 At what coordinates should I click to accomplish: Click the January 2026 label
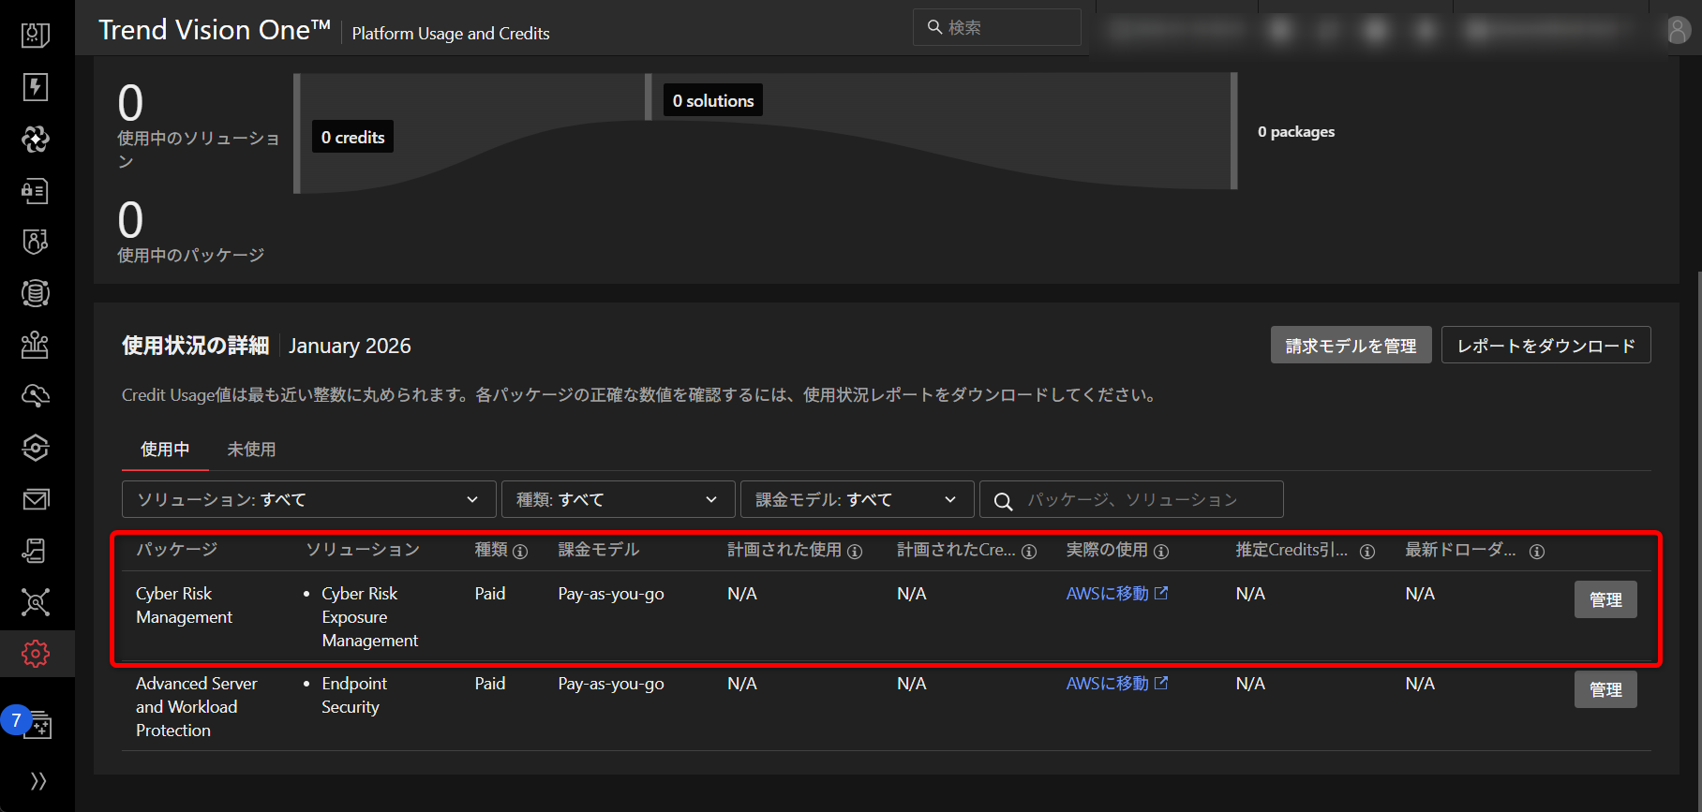pyautogui.click(x=350, y=346)
